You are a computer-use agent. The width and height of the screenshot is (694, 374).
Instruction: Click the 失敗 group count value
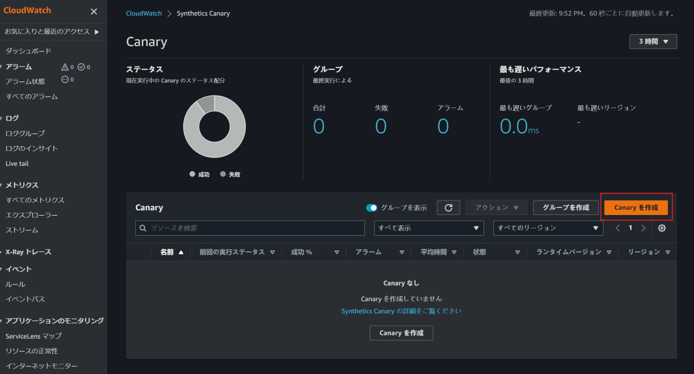click(381, 126)
